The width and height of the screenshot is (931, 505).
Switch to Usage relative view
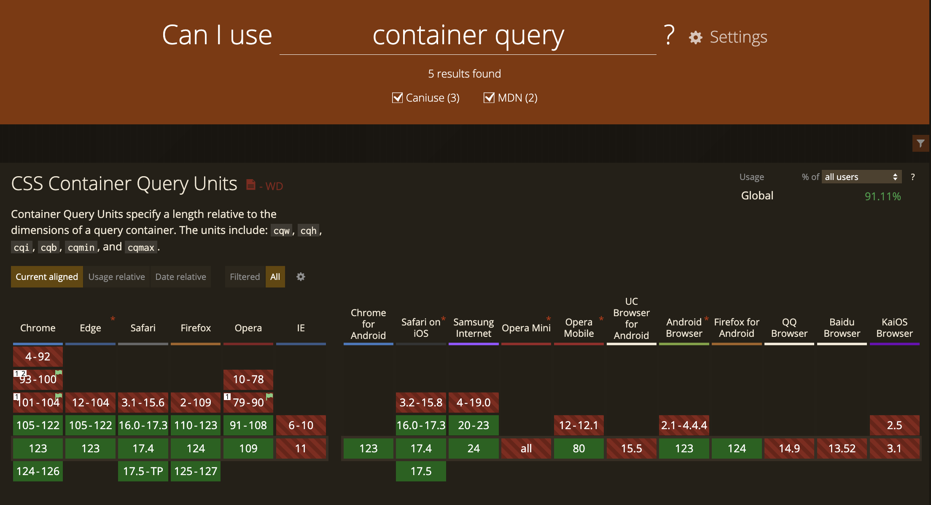(116, 277)
